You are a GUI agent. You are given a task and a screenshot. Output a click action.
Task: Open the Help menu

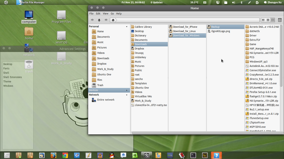(x=119, y=13)
